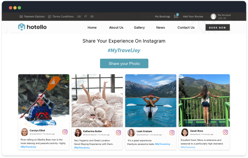Click the Terms Conditions checkbox icon
248x158 pixels.
[x=50, y=17]
